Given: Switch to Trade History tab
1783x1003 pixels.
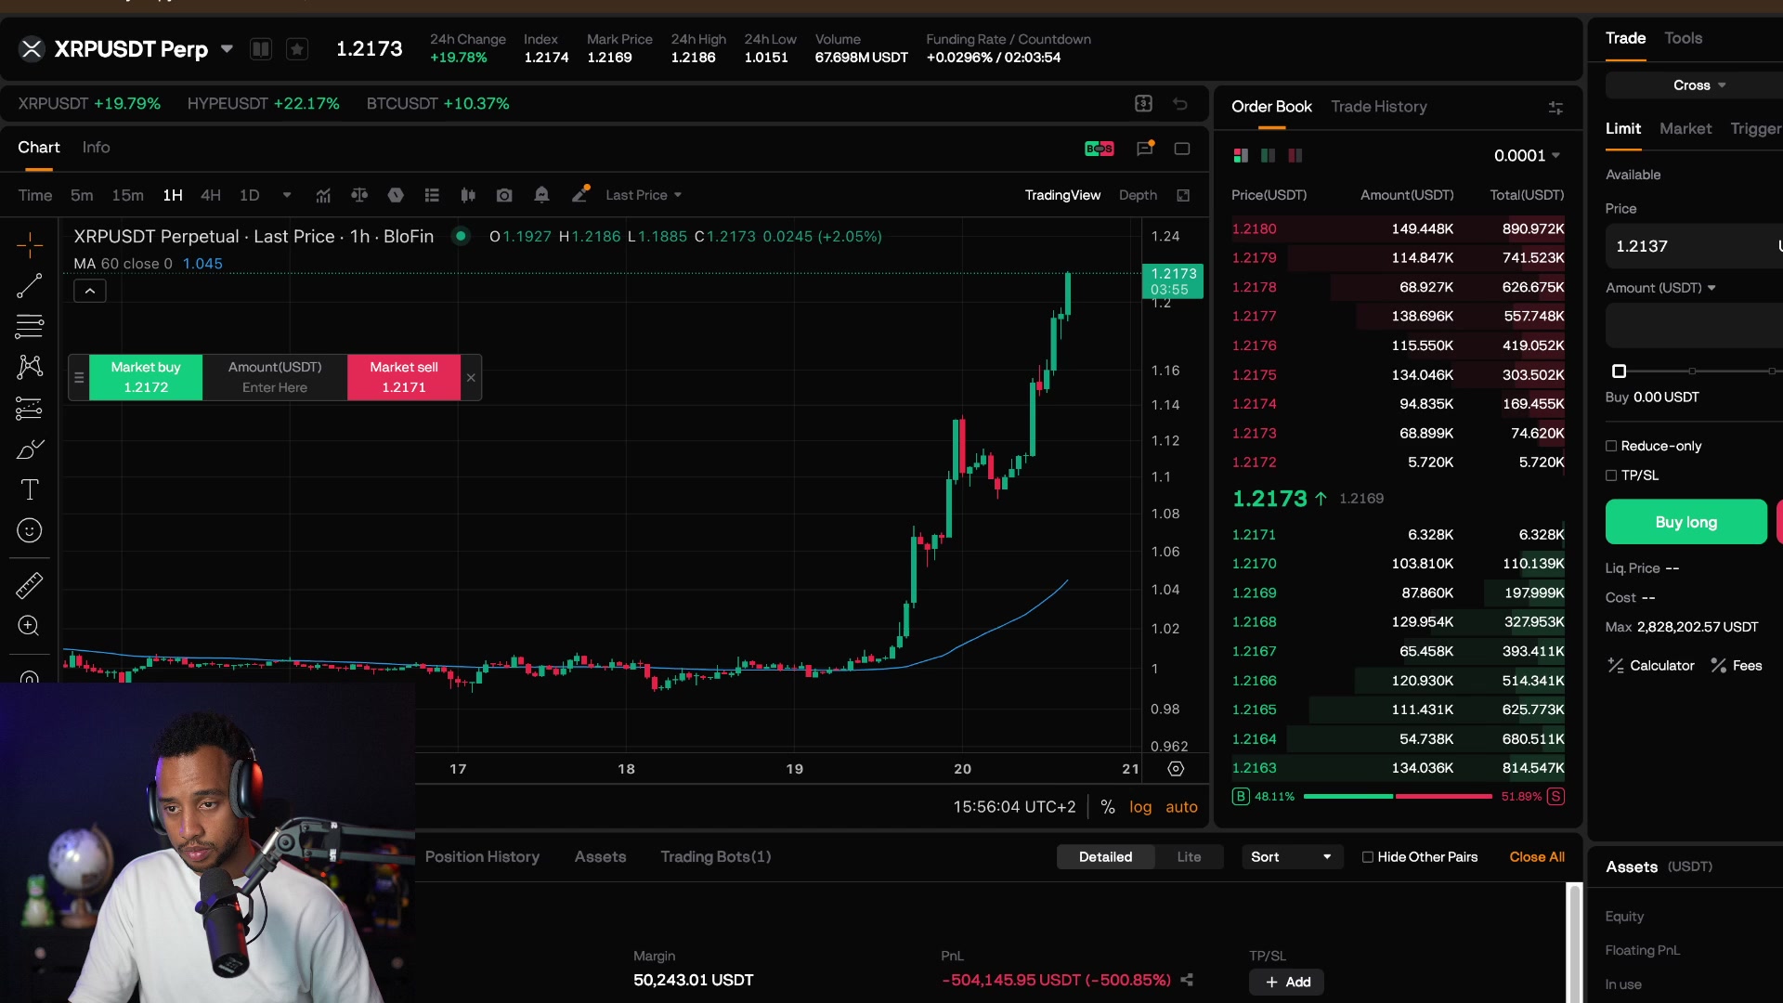Looking at the screenshot, I should pyautogui.click(x=1378, y=107).
